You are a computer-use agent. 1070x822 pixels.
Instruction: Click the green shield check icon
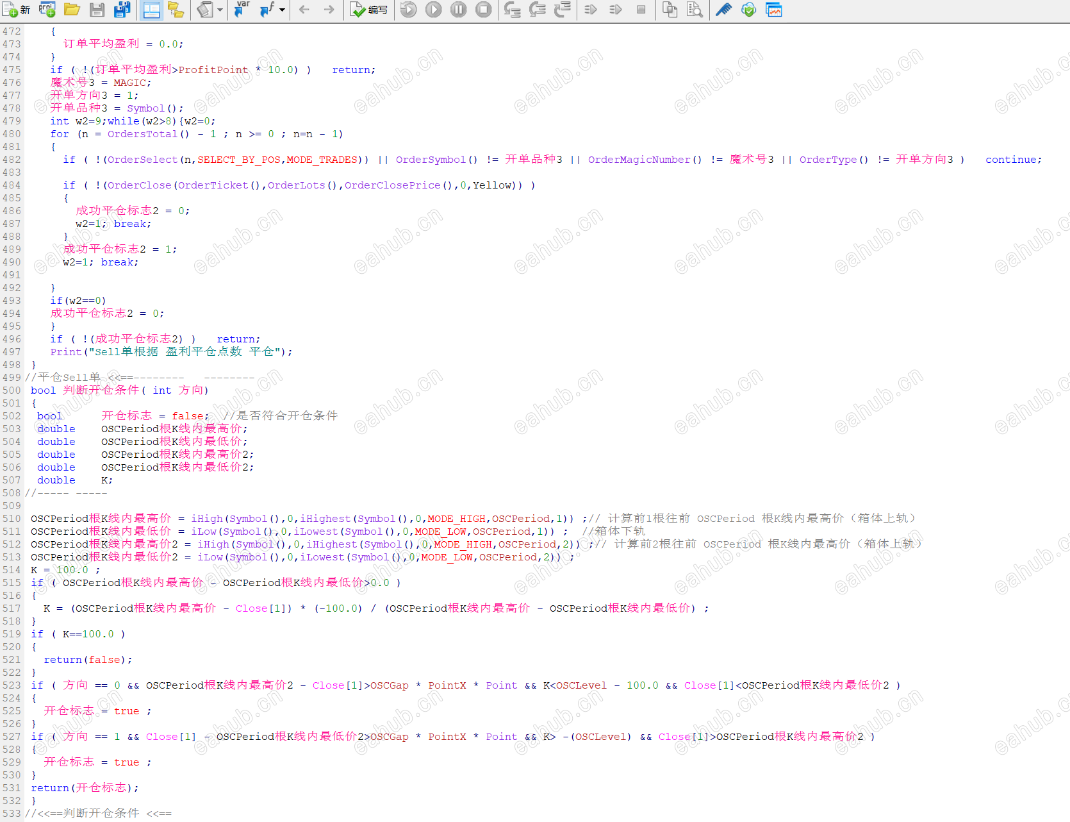(748, 10)
